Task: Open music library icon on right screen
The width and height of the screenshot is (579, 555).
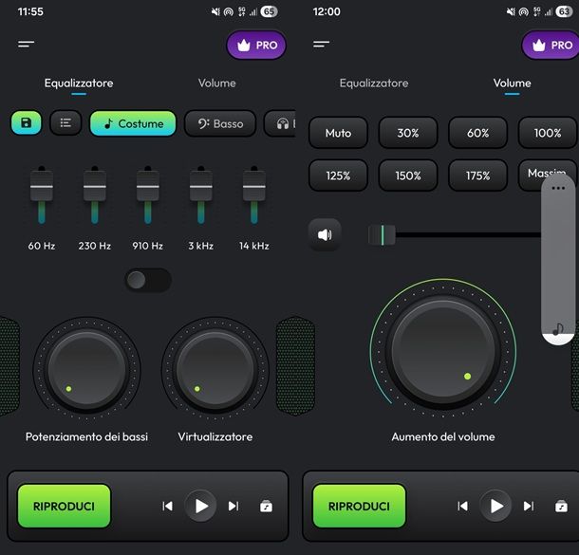Action: [x=561, y=506]
